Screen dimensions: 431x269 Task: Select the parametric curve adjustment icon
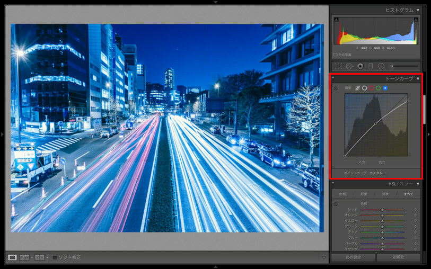click(x=357, y=88)
